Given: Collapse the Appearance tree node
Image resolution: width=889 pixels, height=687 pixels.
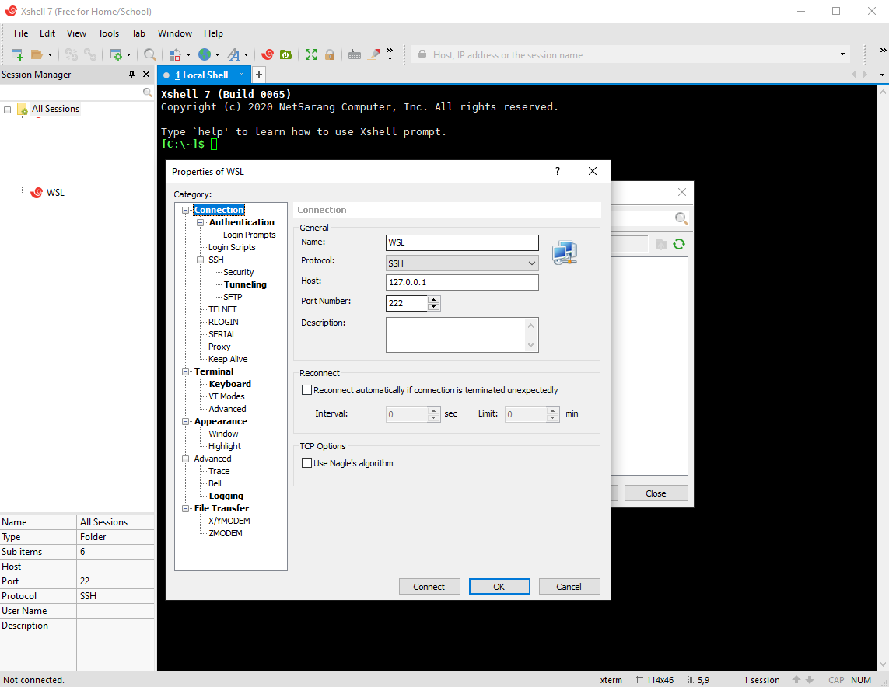Looking at the screenshot, I should (x=185, y=421).
